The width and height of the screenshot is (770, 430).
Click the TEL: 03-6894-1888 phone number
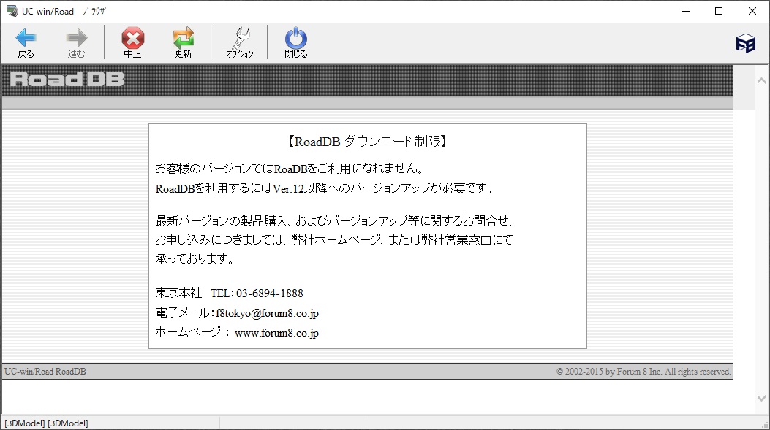[x=257, y=293]
